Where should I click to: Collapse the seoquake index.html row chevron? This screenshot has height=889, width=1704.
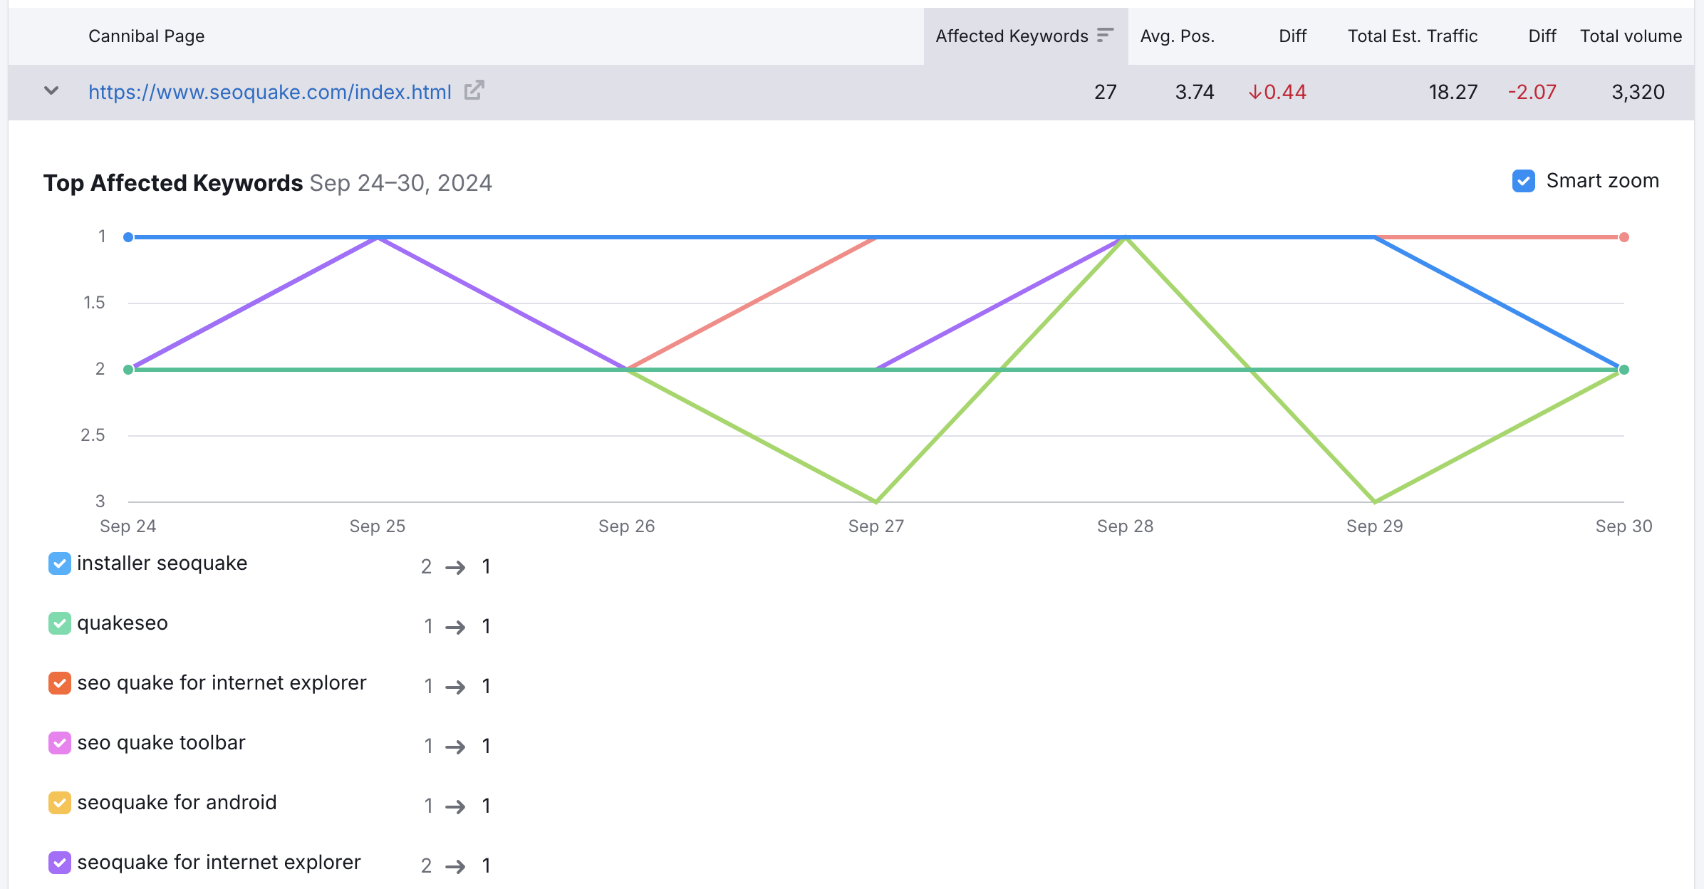pos(51,90)
